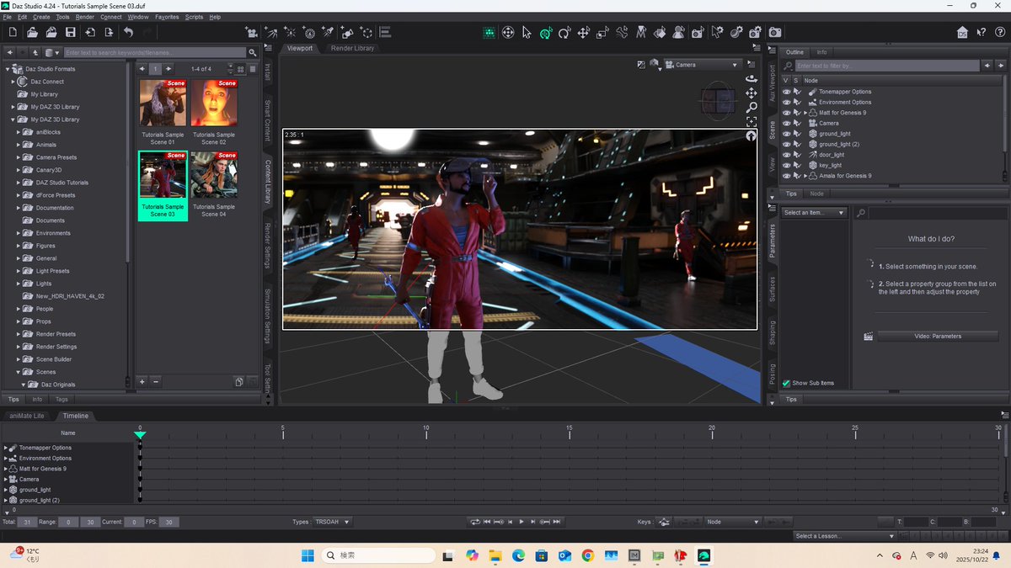Expand the Matt for Genesis 9 node
The height and width of the screenshot is (568, 1011).
pos(805,113)
